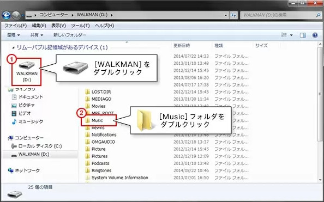Open the ファイル(F) menu
Image resolution: width=324 pixels, height=202 pixels.
point(16,26)
